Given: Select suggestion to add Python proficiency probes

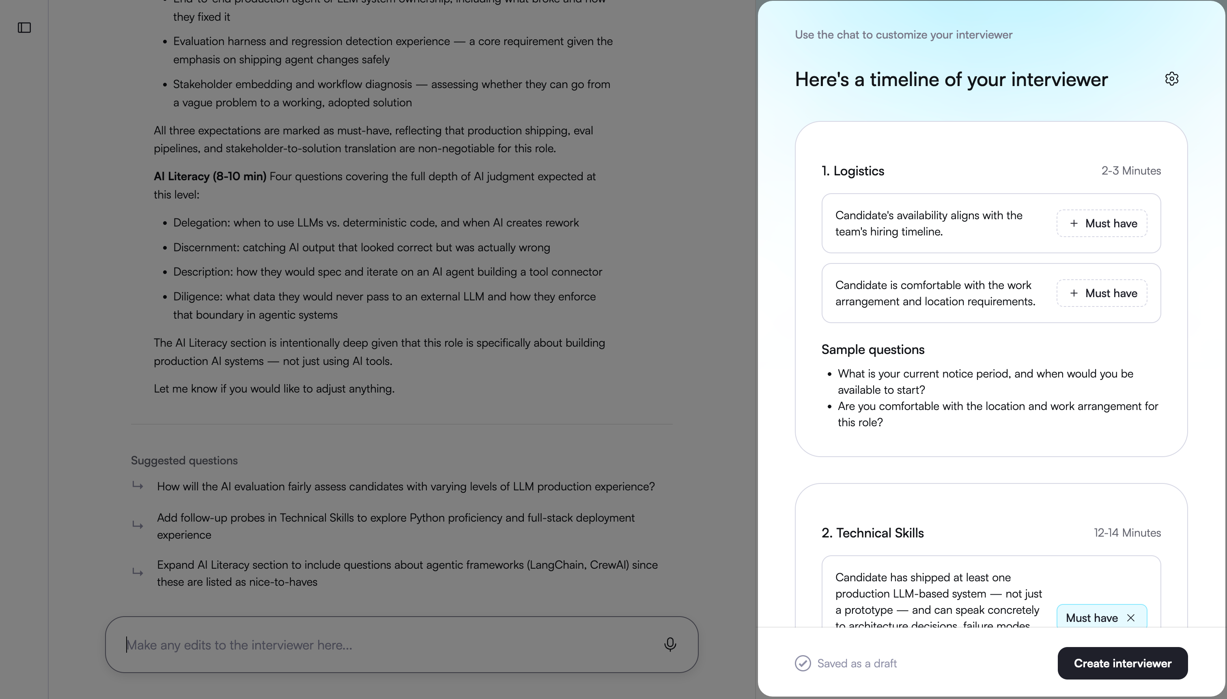Looking at the screenshot, I should pyautogui.click(x=396, y=526).
